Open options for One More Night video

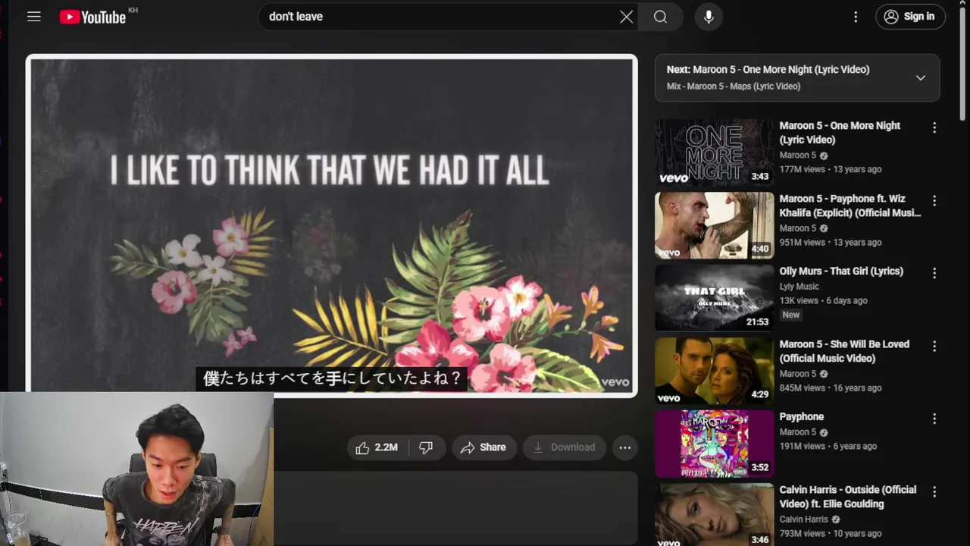click(x=934, y=128)
